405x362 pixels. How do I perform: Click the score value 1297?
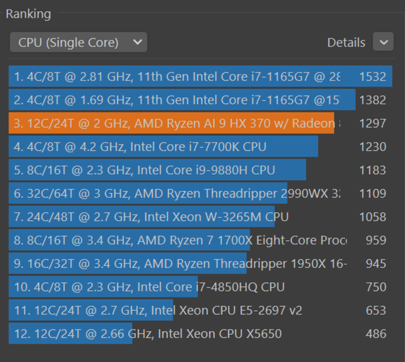coord(373,124)
